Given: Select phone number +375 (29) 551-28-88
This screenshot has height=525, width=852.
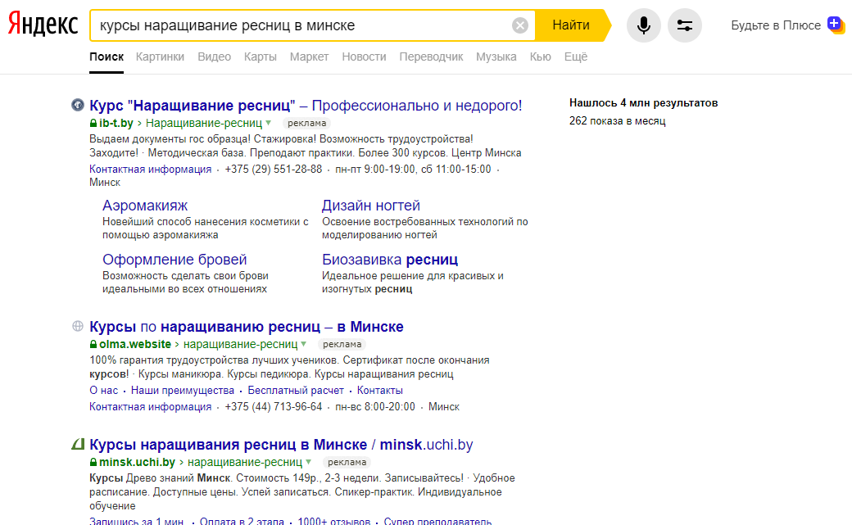Looking at the screenshot, I should click(x=274, y=169).
